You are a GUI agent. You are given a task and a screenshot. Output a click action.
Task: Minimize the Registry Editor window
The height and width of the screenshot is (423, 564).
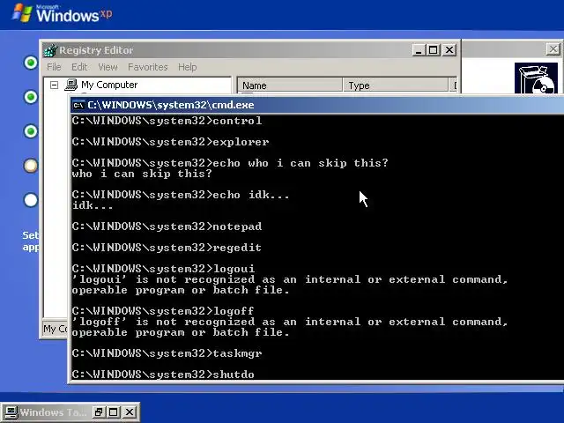pos(419,50)
